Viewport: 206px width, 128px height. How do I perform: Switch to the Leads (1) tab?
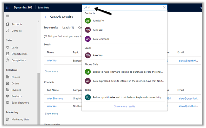click(68, 28)
